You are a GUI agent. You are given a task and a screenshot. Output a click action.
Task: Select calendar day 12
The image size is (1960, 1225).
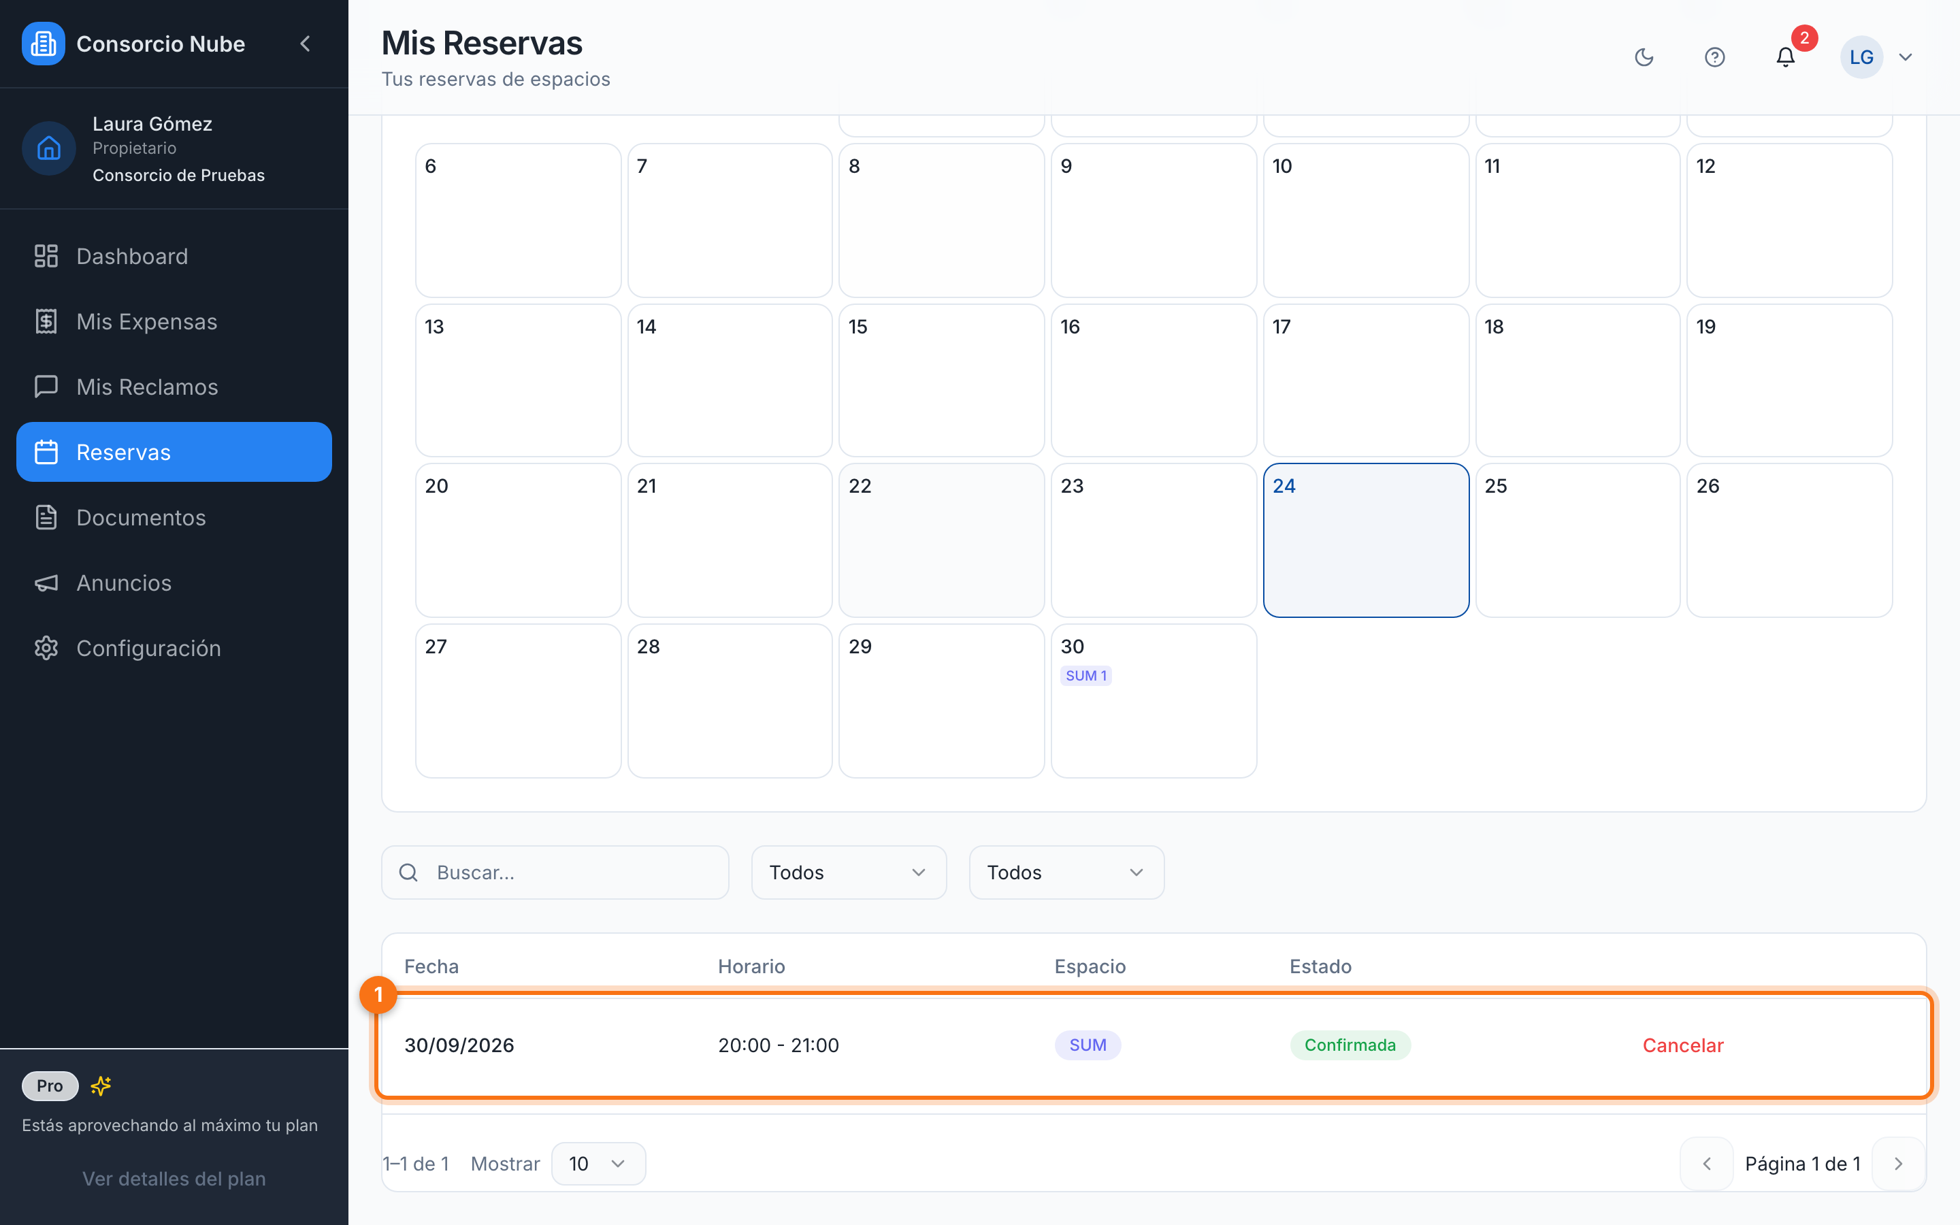click(x=1790, y=220)
